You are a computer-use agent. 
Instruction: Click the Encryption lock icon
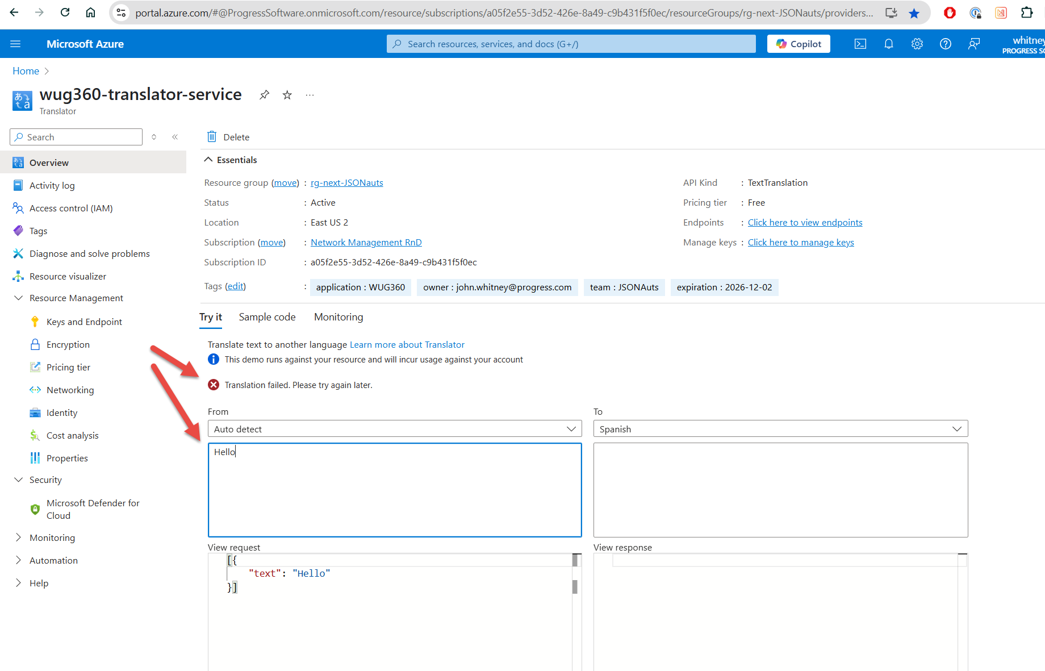(35, 344)
